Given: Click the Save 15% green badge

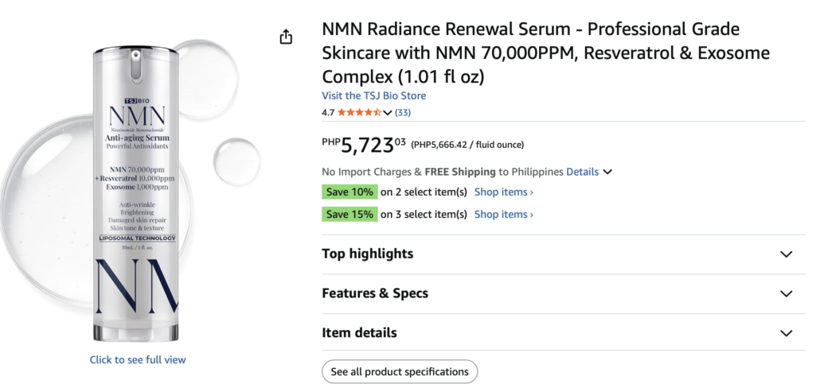Looking at the screenshot, I should 349,214.
